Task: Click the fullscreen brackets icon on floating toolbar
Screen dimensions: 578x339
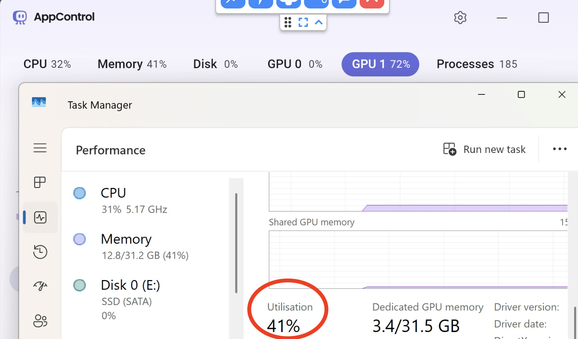Action: tap(303, 22)
